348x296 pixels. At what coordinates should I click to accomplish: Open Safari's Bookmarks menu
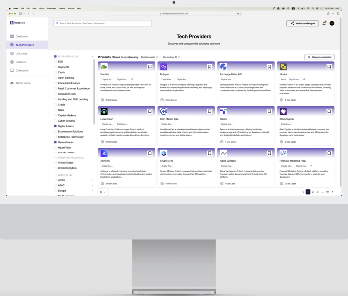[x=52, y=8]
